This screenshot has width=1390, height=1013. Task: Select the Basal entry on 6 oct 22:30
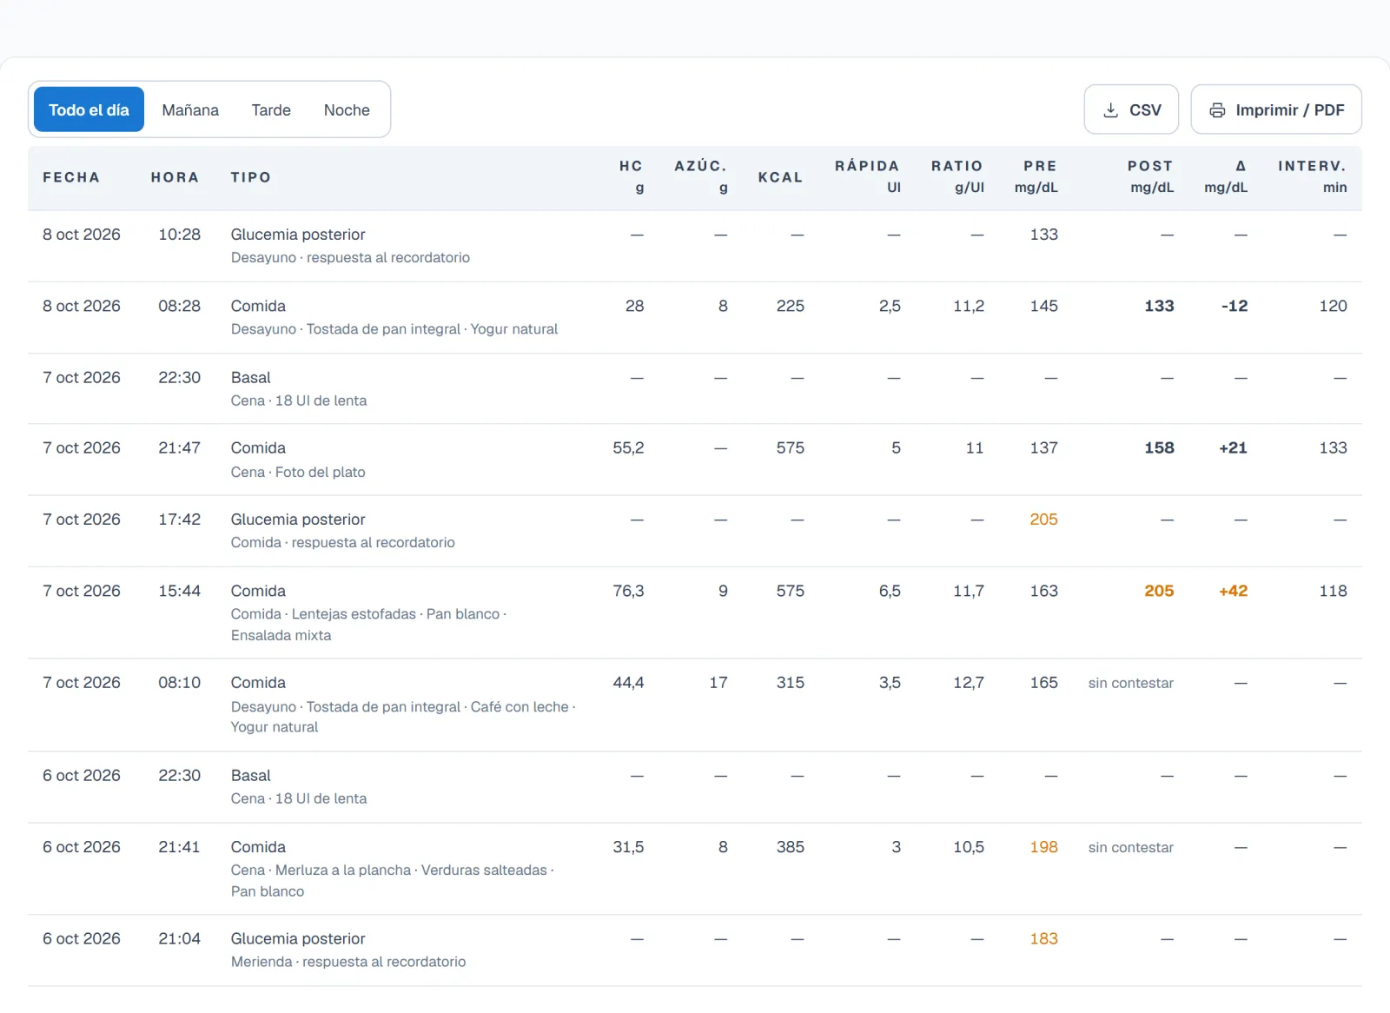point(695,787)
